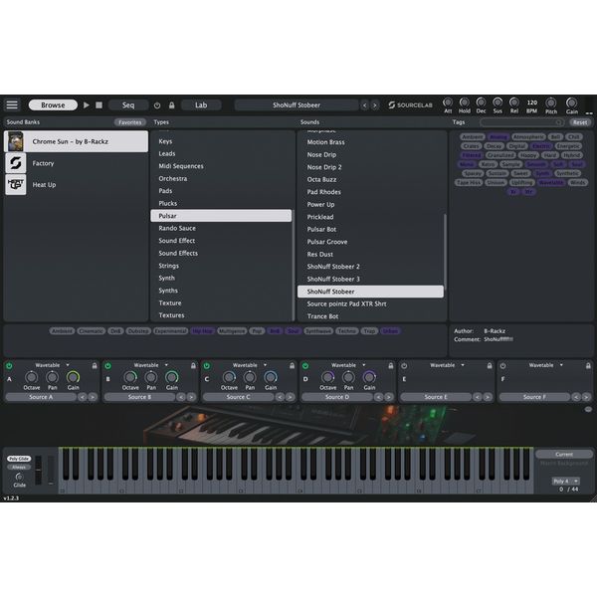Go to next preset with right arrow

coord(375,105)
